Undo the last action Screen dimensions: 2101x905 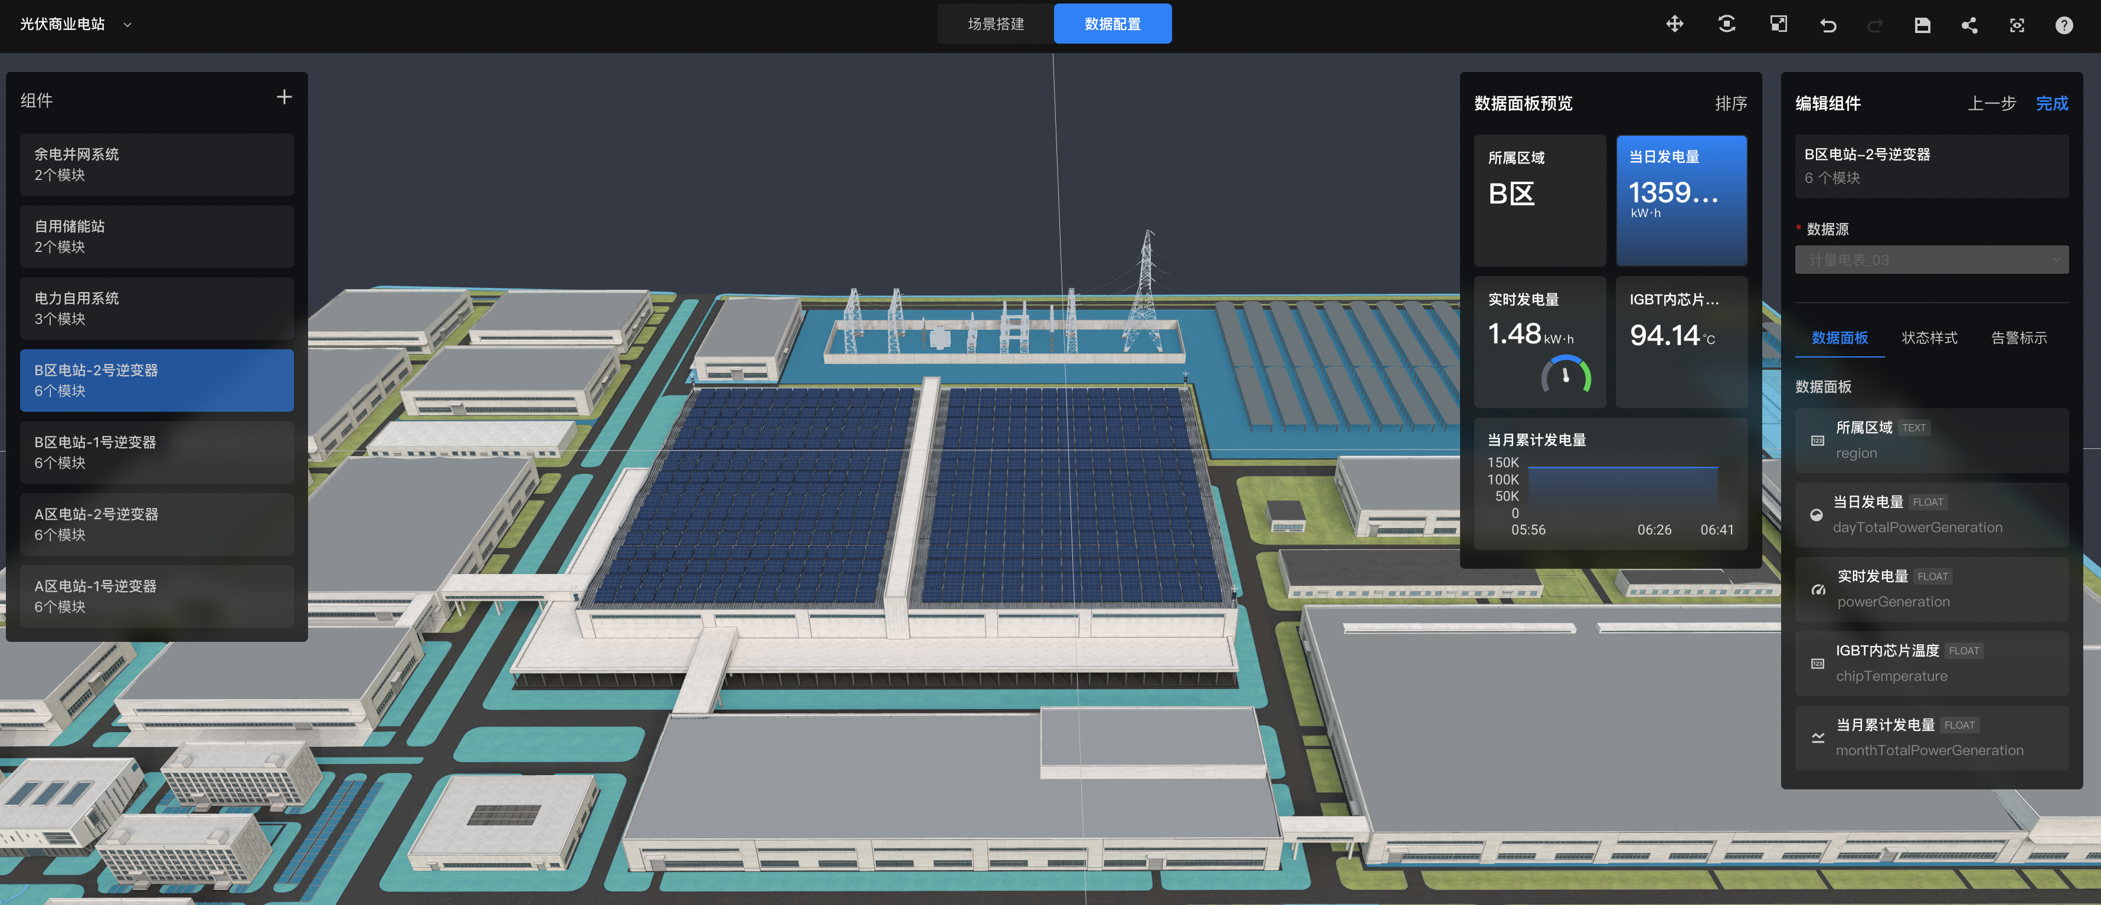point(1828,25)
